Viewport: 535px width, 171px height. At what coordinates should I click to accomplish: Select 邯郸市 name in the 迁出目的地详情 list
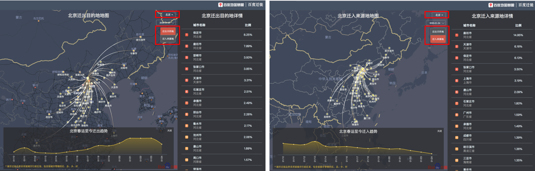[197, 55]
